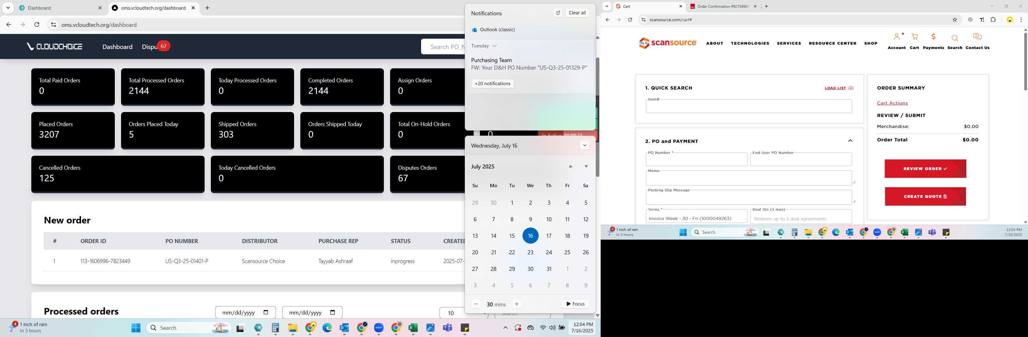Image resolution: width=1028 pixels, height=337 pixels.
Task: Click the CloudChoice logo in OMS header
Action: tap(55, 46)
